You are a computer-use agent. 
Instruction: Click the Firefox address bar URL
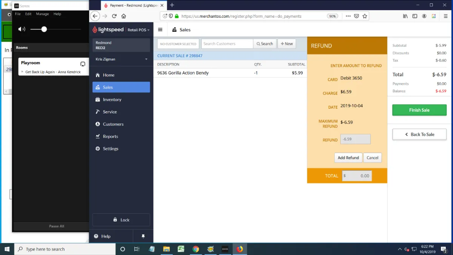pos(242,16)
